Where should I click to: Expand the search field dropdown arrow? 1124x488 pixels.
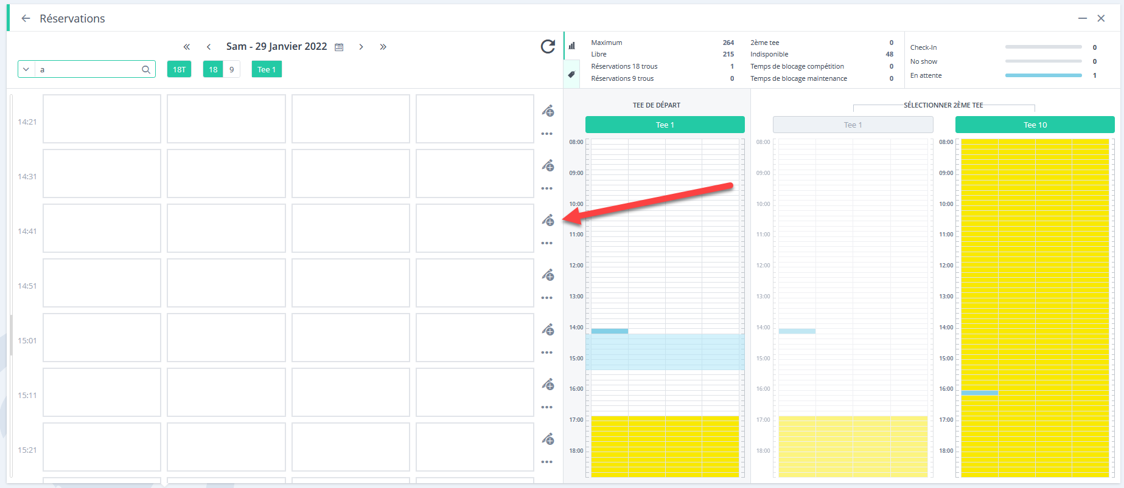coord(26,69)
